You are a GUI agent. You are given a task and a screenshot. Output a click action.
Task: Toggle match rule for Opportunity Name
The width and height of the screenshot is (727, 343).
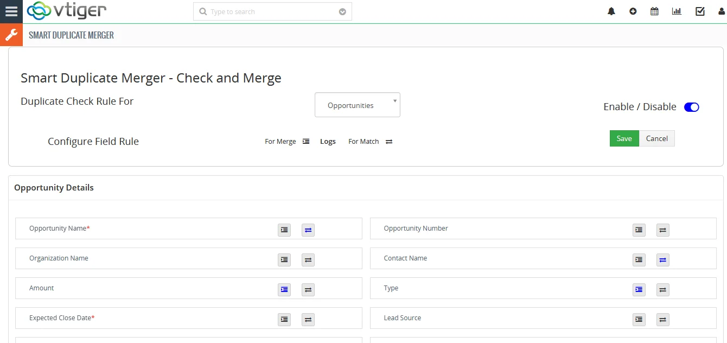tap(308, 230)
